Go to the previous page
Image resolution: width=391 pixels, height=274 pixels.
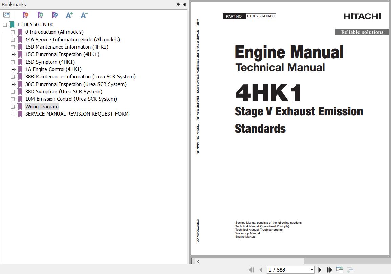[261, 270]
